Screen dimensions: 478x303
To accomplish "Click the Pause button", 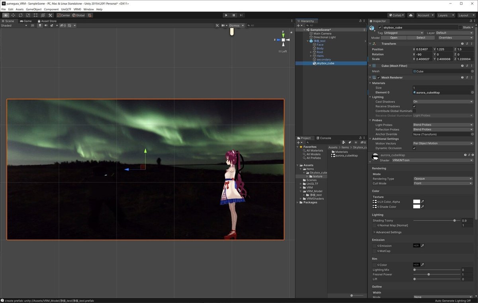I will tap(234, 15).
